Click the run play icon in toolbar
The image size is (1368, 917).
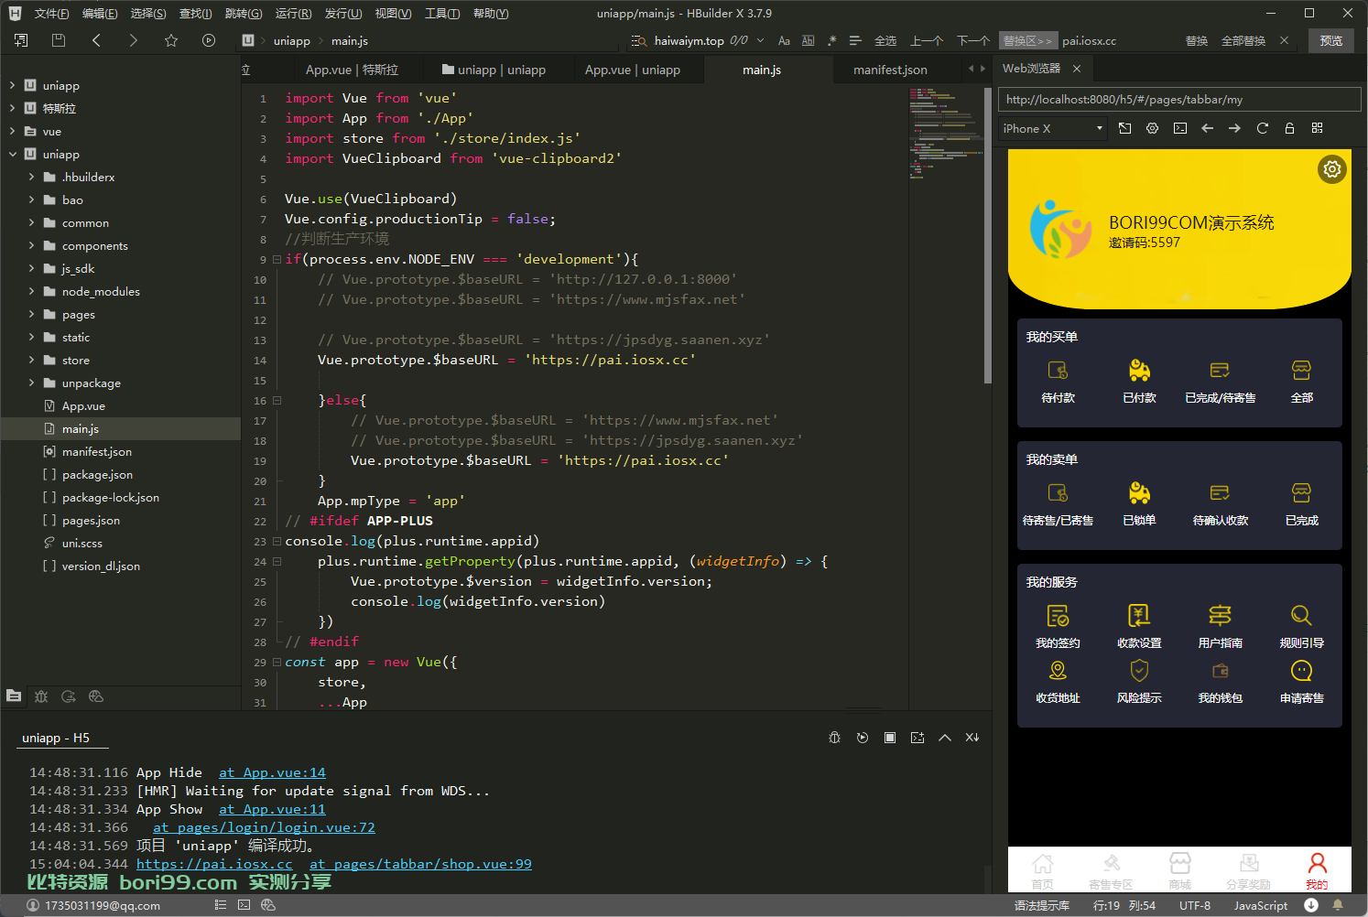[x=209, y=40]
